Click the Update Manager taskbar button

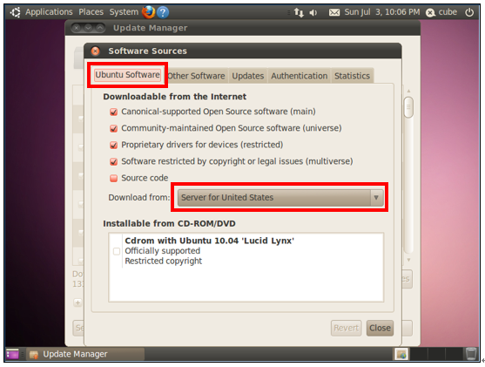pyautogui.click(x=85, y=354)
